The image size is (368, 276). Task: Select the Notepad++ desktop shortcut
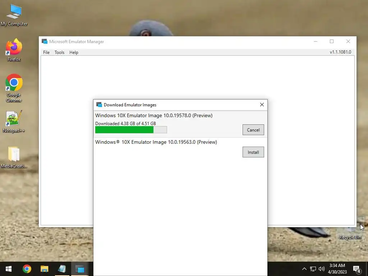(x=14, y=121)
